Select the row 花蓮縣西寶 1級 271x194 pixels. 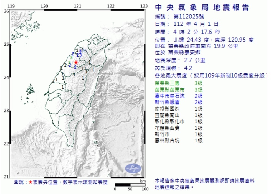pyautogui.click(x=179, y=128)
